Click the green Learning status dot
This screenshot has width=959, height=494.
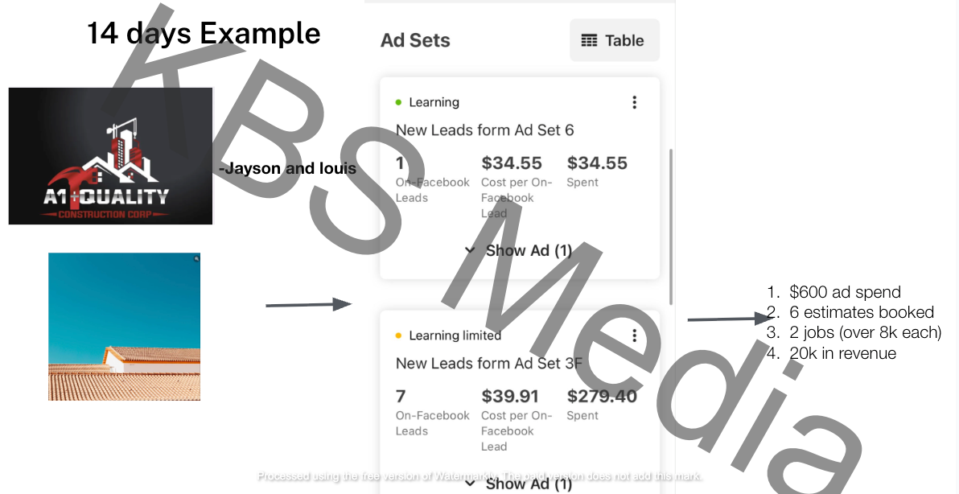tap(398, 102)
